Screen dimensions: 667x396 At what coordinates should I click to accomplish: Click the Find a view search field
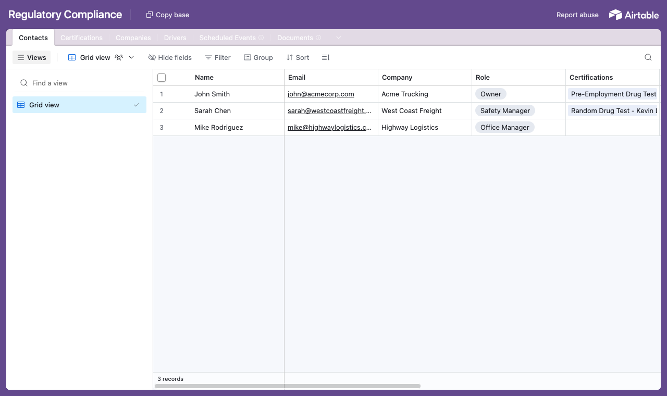coord(79,83)
